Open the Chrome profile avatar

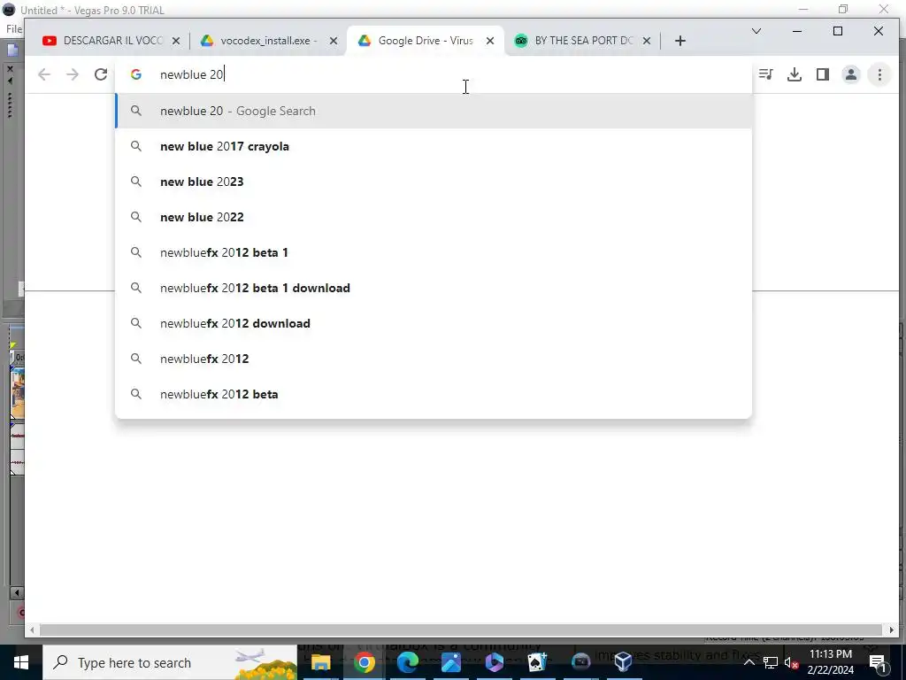click(851, 74)
